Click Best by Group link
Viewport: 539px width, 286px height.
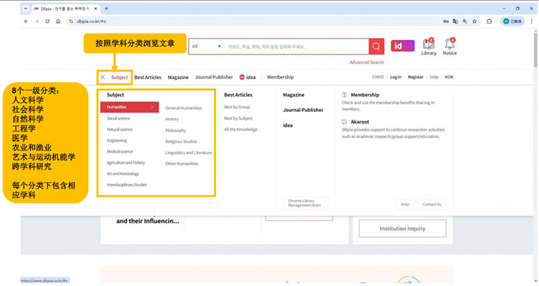[x=237, y=107]
